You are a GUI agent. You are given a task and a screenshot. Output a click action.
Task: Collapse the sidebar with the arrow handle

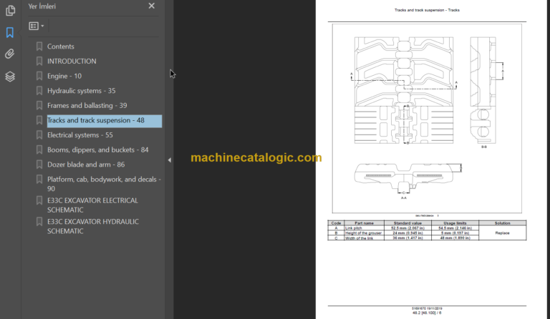coord(170,160)
